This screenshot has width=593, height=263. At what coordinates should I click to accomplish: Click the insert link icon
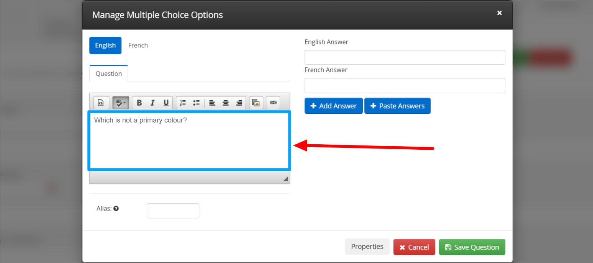coord(273,103)
